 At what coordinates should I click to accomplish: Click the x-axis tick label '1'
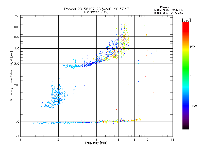[x=20, y=140]
